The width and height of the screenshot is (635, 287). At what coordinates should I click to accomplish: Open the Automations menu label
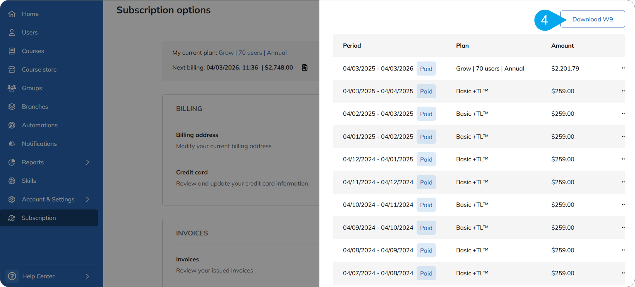click(x=40, y=125)
